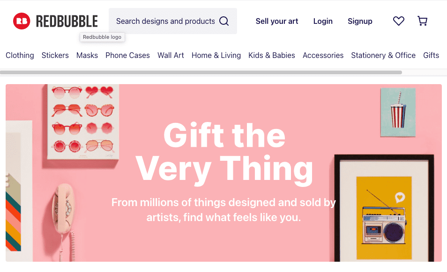Focus the Search designs and products field

click(x=165, y=21)
